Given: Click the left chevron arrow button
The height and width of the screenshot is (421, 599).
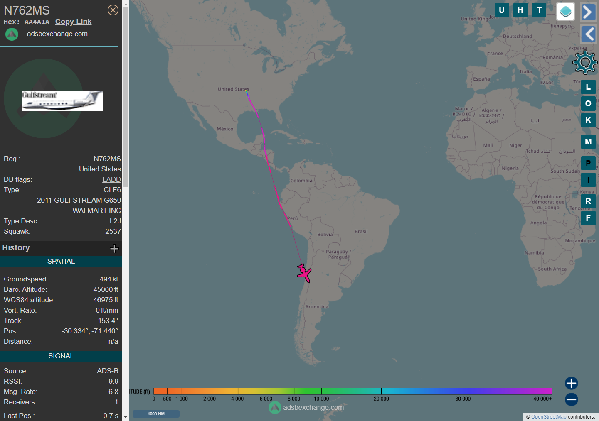Looking at the screenshot, I should coord(588,34).
